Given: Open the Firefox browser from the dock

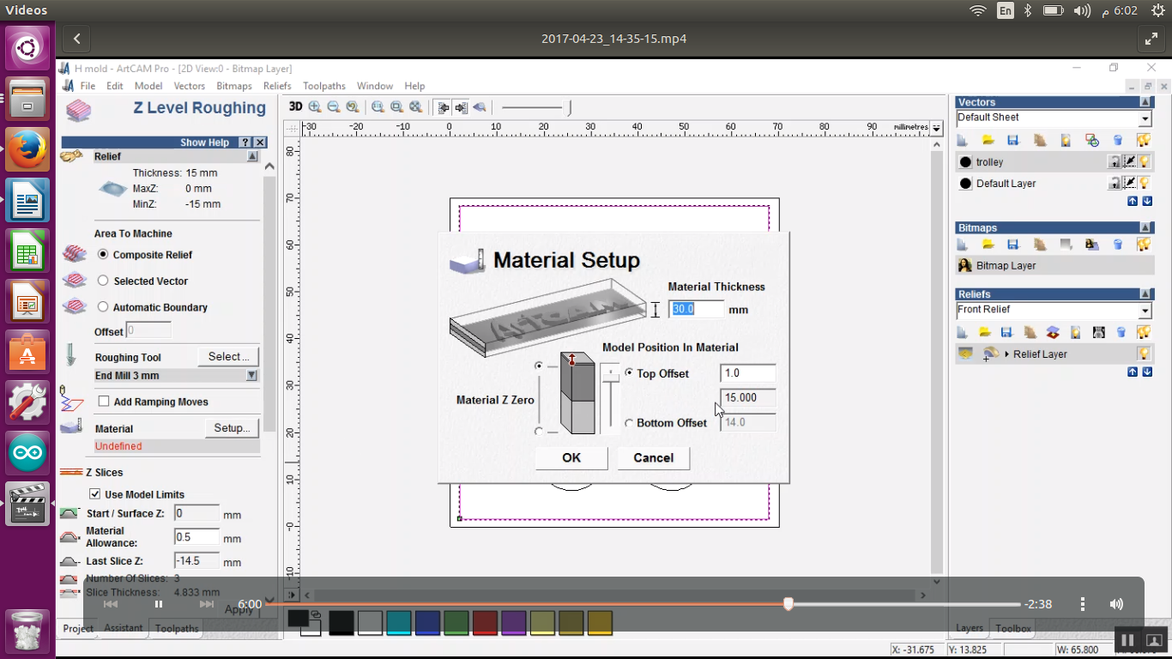Looking at the screenshot, I should pyautogui.click(x=27, y=149).
